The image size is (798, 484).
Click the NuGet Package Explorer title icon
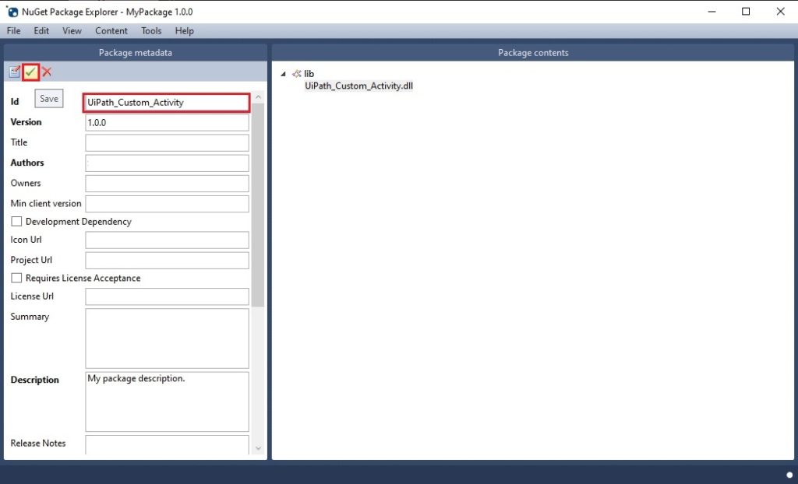pyautogui.click(x=12, y=12)
